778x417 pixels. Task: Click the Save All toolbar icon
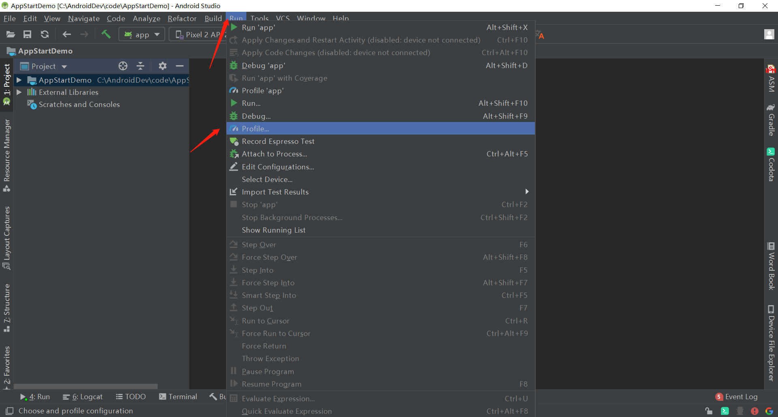point(27,34)
